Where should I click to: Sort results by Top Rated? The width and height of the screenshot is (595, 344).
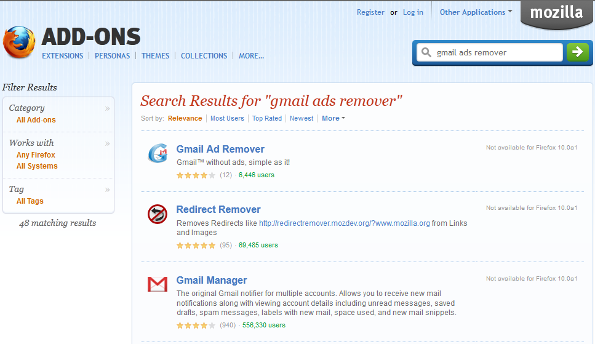click(x=267, y=118)
